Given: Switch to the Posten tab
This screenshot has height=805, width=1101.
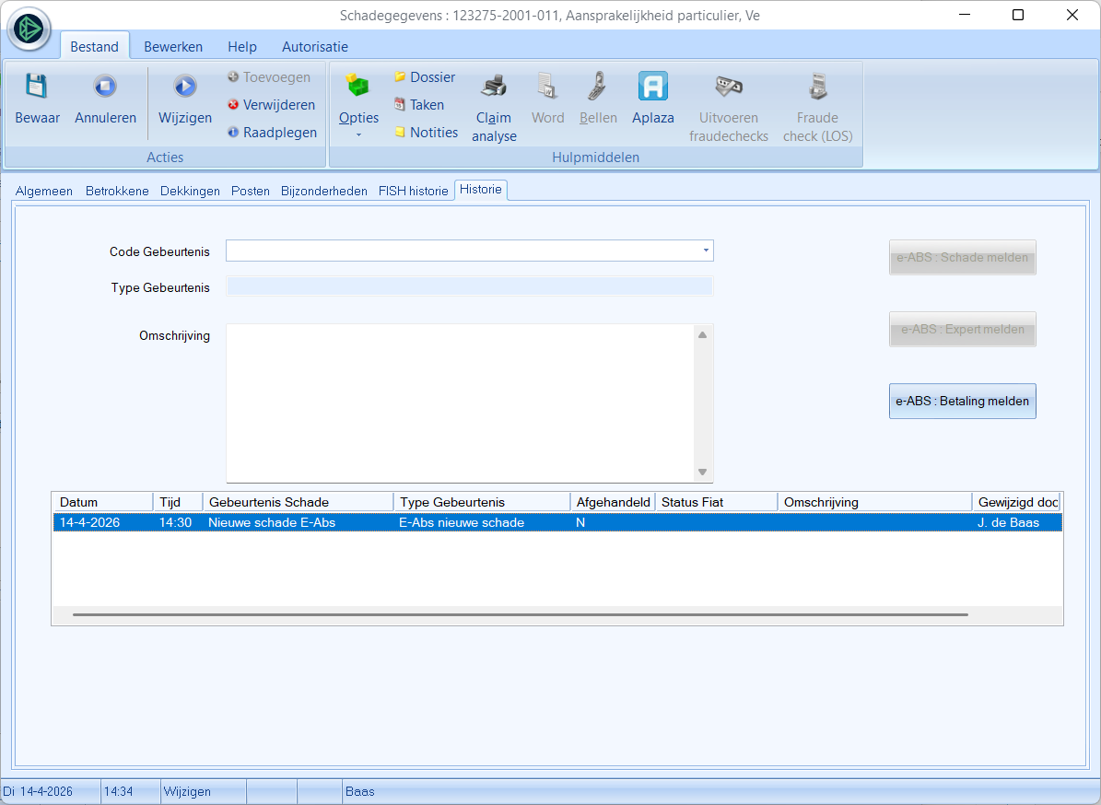Looking at the screenshot, I should tap(251, 191).
